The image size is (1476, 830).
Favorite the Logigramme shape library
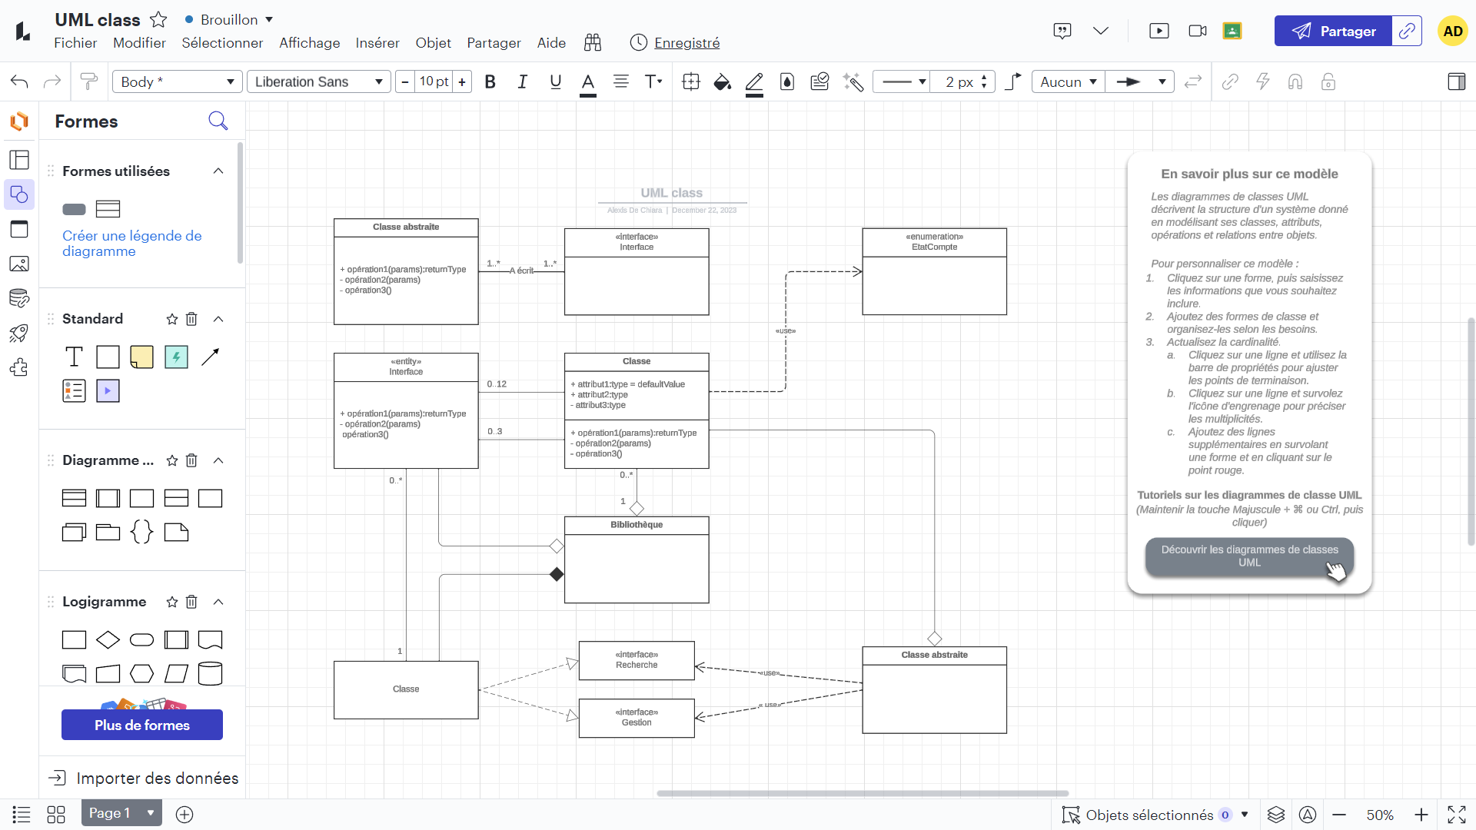(172, 602)
